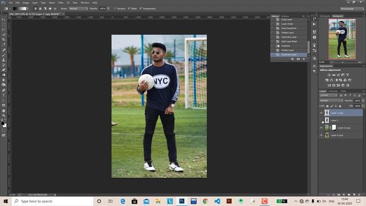Select the Zoom tool

pos(3,116)
